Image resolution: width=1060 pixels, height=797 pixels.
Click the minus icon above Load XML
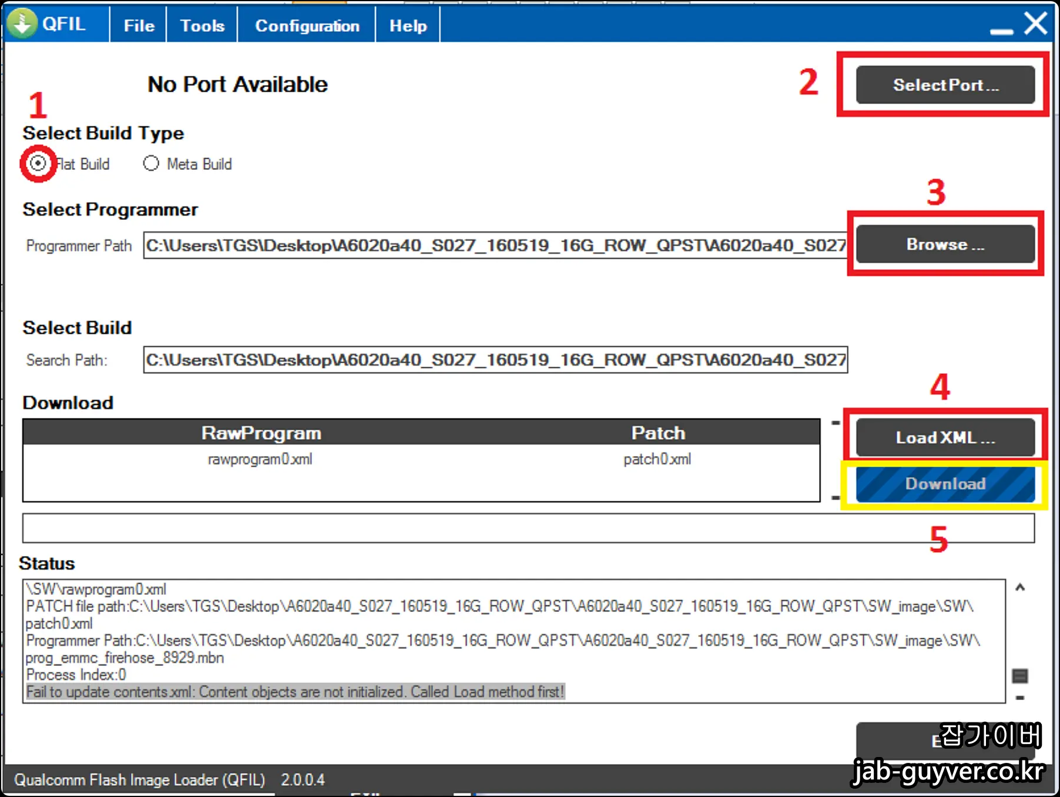point(836,423)
